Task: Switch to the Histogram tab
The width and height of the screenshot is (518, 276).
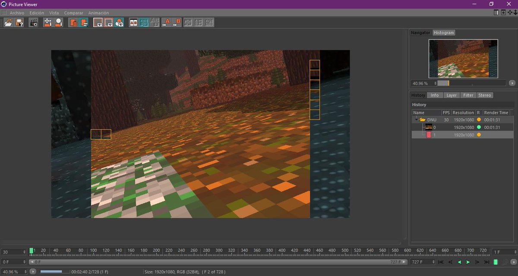Action: [444, 33]
